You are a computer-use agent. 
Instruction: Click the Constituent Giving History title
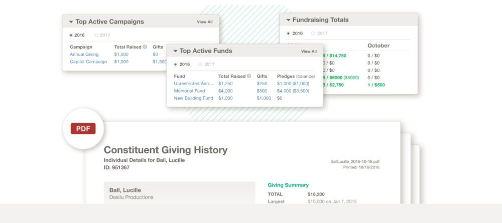[165, 150]
